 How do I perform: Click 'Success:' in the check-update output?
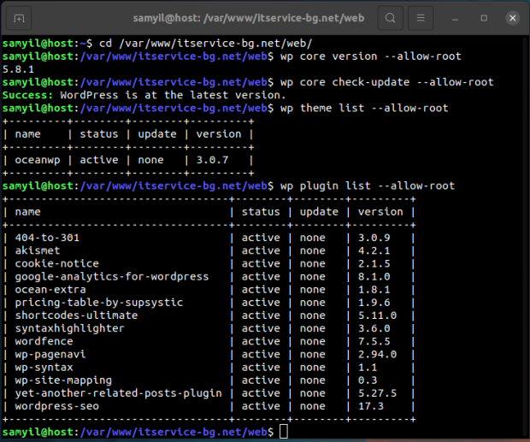(27, 95)
